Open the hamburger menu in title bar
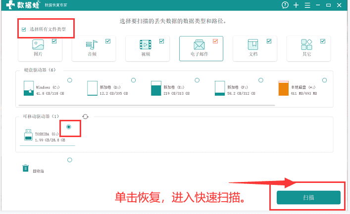 coord(307,5)
